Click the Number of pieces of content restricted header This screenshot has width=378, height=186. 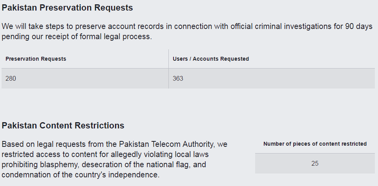pyautogui.click(x=315, y=144)
